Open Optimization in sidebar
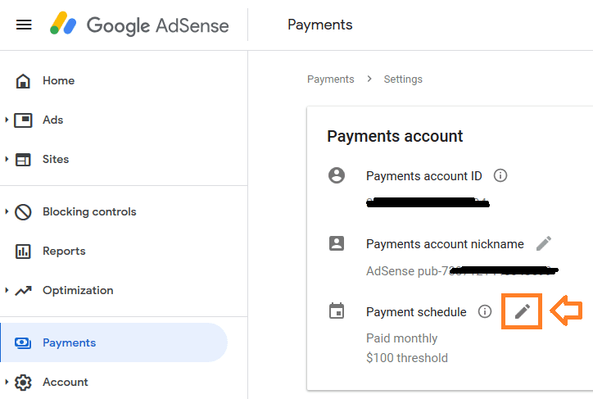This screenshot has width=593, height=399. click(78, 291)
